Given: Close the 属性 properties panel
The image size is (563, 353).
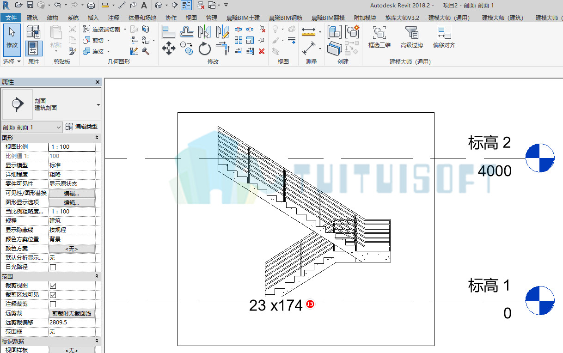Looking at the screenshot, I should 98,82.
